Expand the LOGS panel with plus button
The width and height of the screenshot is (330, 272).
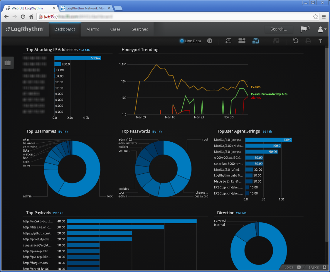299,267
